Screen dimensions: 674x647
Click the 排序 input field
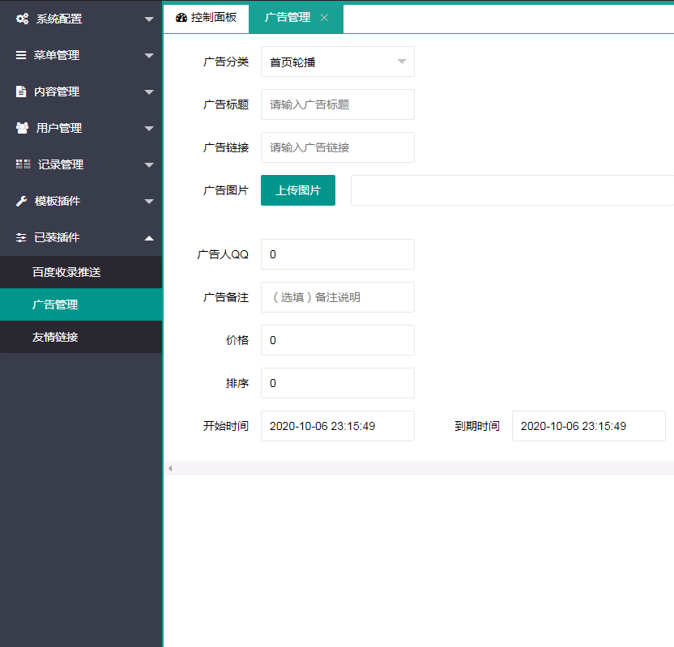click(338, 383)
